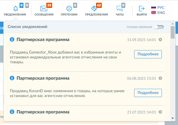
Task: Open Чаты speech-bubbles icon
Action: click(120, 9)
